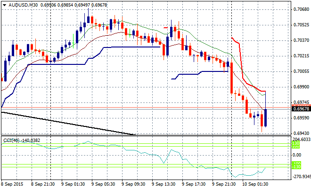
Task: Click the 0.70525 price axis label
Action: tap(301, 25)
